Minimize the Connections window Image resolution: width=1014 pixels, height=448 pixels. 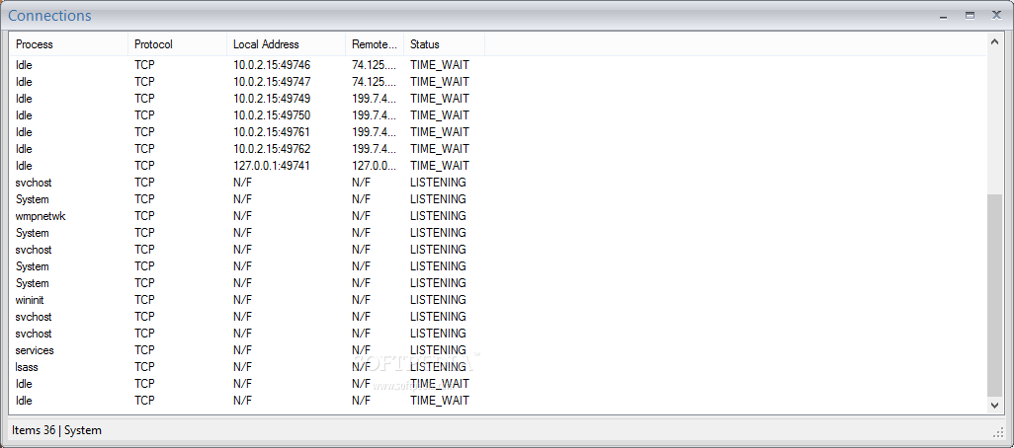point(944,15)
